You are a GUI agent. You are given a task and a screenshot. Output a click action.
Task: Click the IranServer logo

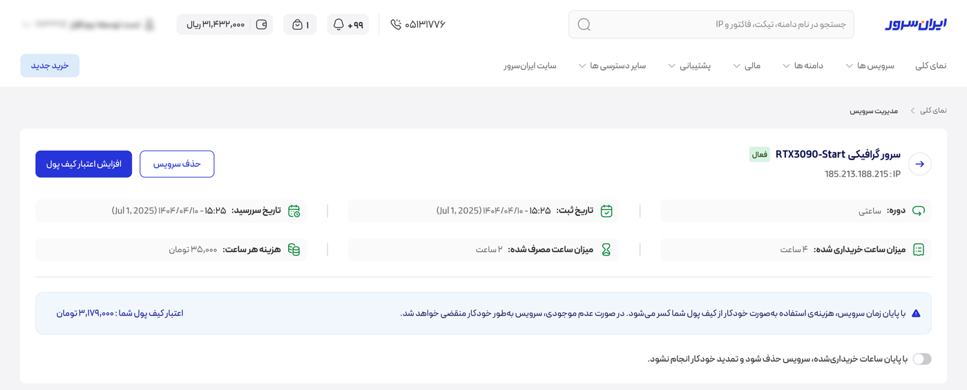point(916,24)
